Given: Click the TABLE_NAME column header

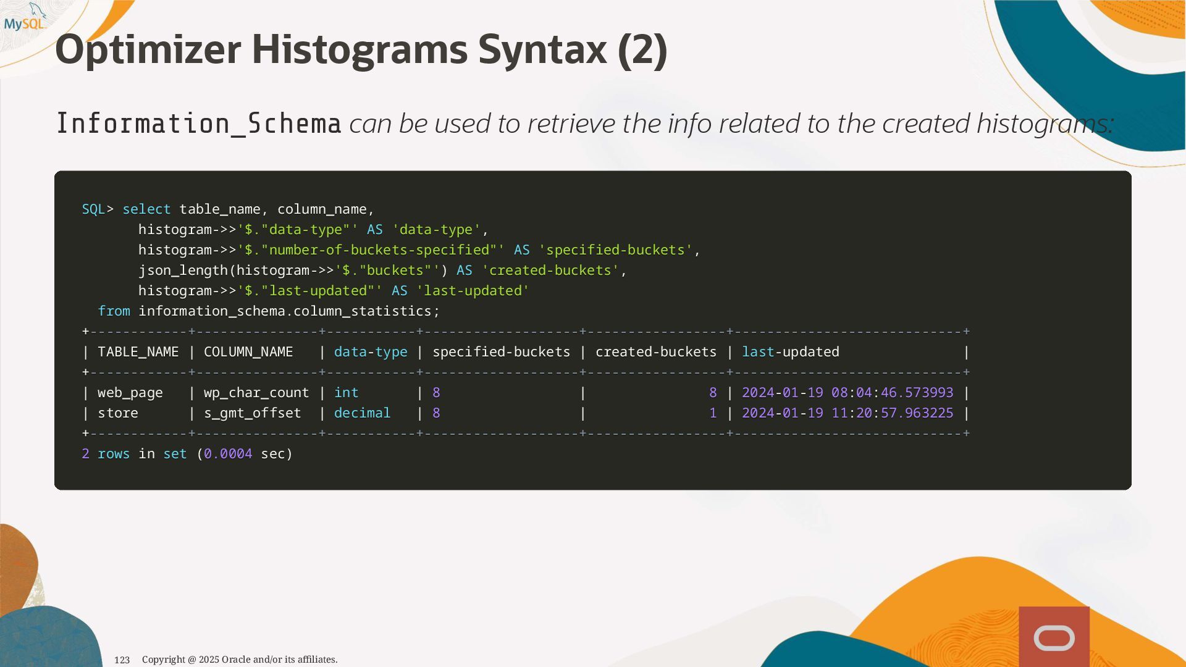Looking at the screenshot, I should coord(138,352).
